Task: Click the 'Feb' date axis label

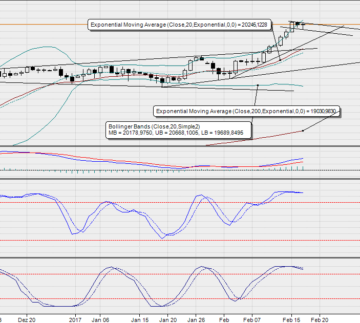Action: pyautogui.click(x=224, y=320)
